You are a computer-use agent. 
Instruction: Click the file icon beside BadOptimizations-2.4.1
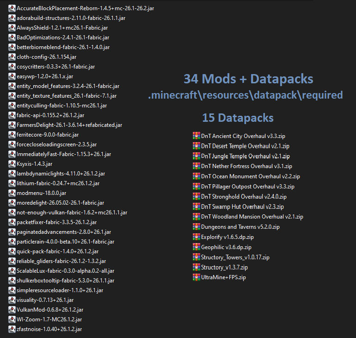click(12, 38)
